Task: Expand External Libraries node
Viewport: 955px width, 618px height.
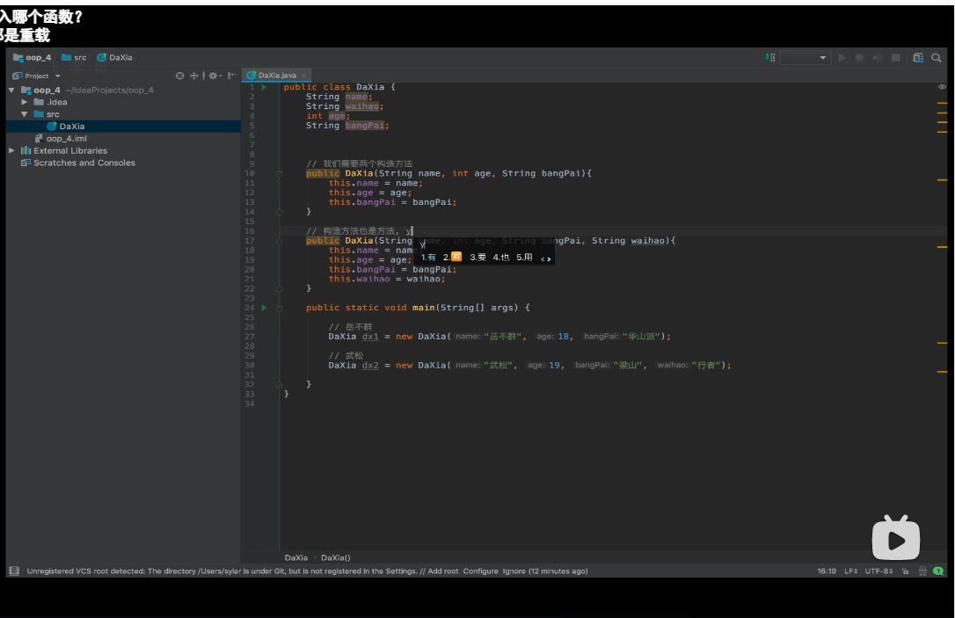Action: click(11, 150)
